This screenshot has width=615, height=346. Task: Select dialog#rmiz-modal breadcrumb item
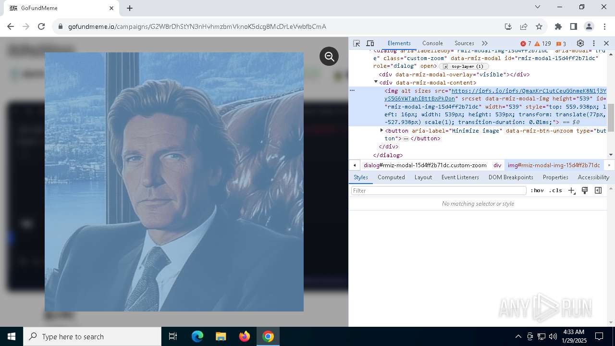click(425, 165)
